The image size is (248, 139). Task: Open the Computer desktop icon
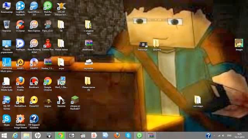[7, 8]
